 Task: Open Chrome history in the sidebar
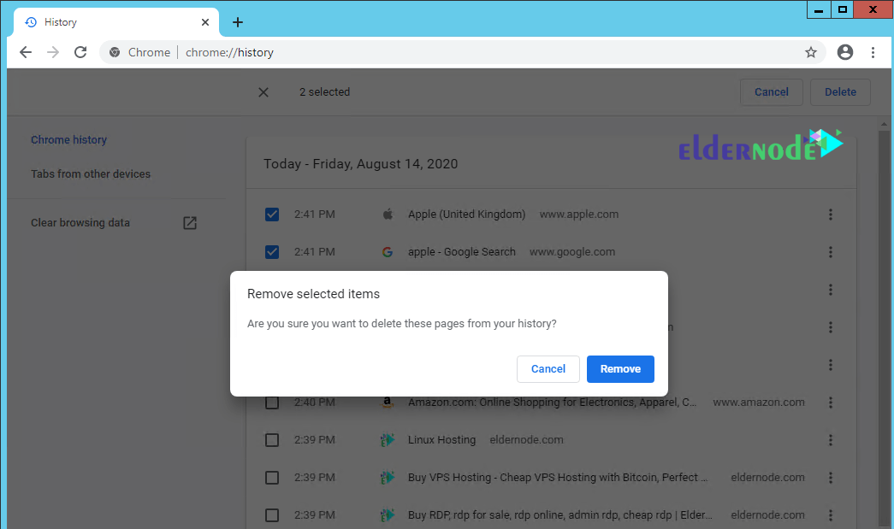[x=69, y=139]
